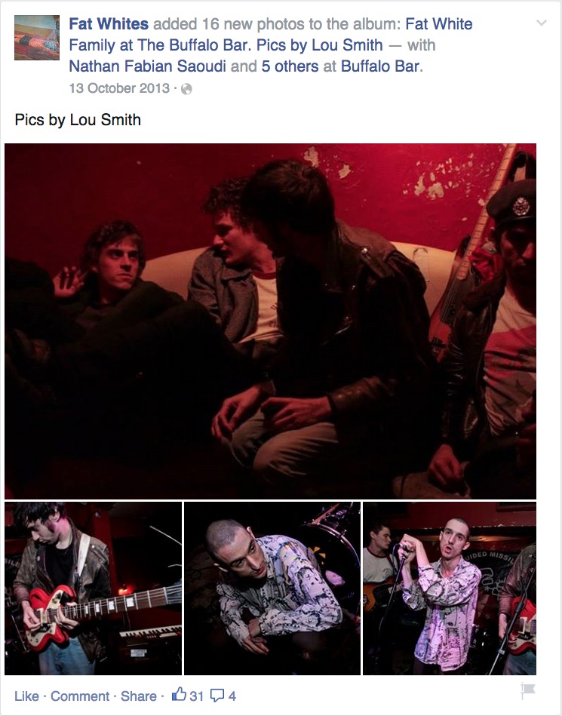Click the public globe privacy icon
The image size is (562, 716).
coord(186,89)
